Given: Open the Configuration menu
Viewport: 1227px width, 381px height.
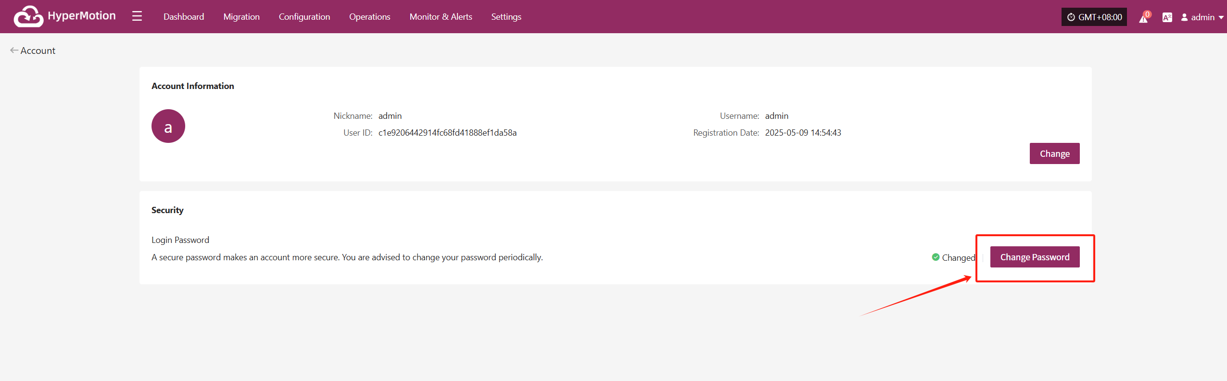Looking at the screenshot, I should tap(304, 17).
